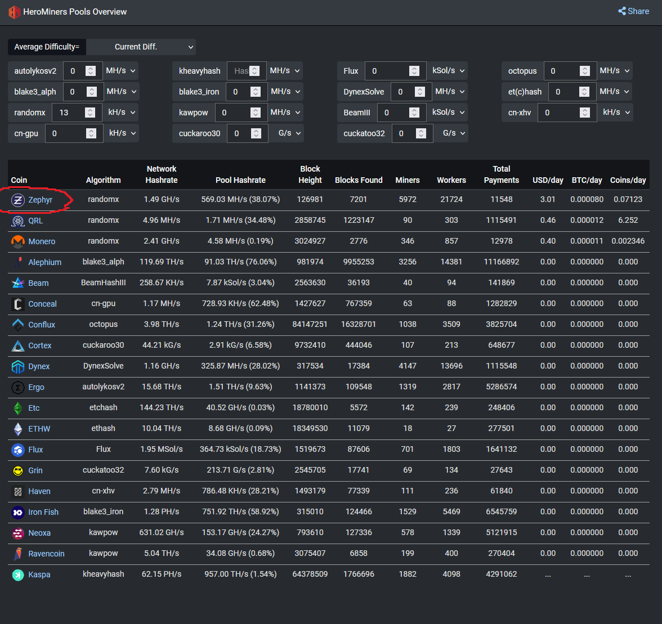Click the BTC/day column header

click(x=587, y=180)
